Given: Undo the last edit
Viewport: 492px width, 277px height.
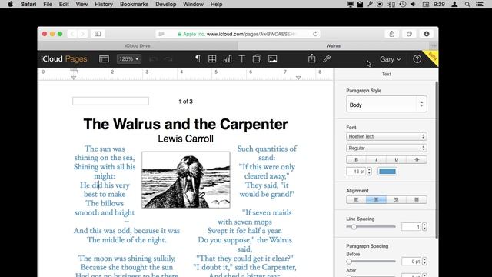Looking at the screenshot, I should pos(154,59).
